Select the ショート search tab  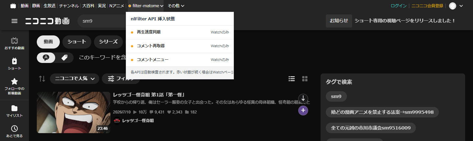pyautogui.click(x=77, y=42)
